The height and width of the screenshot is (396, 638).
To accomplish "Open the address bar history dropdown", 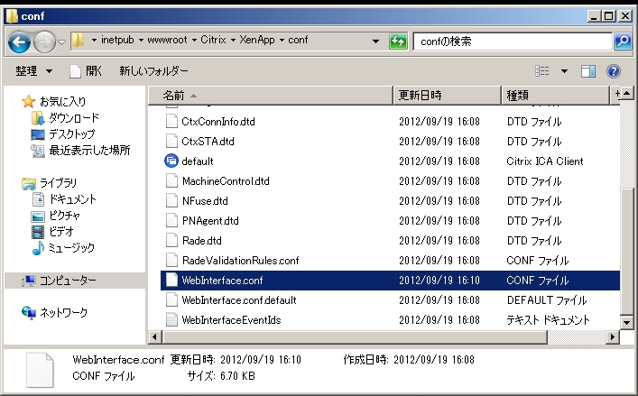I will [x=375, y=42].
